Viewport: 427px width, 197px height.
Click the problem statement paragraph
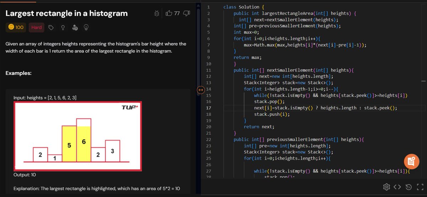(x=96, y=48)
